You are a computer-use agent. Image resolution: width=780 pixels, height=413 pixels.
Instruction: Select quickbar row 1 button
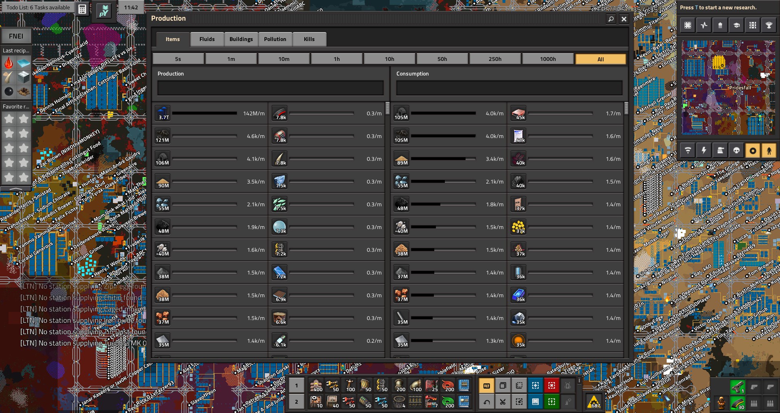coord(297,386)
